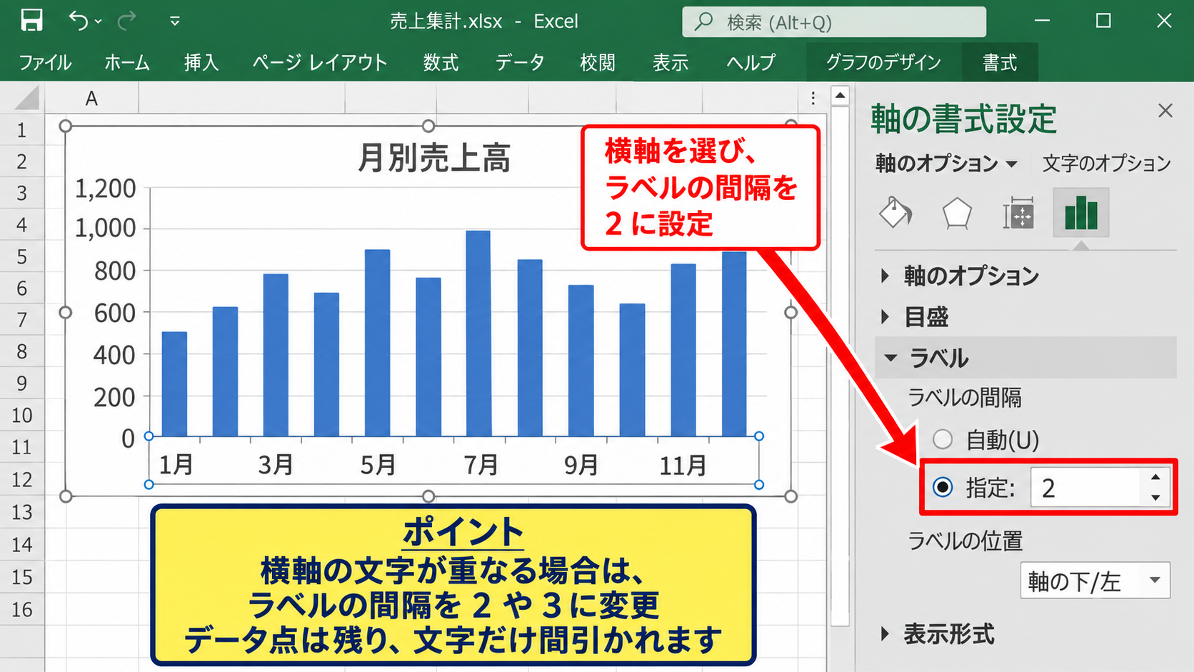The width and height of the screenshot is (1194, 672).
Task: Open the データ tab
Action: (x=520, y=63)
